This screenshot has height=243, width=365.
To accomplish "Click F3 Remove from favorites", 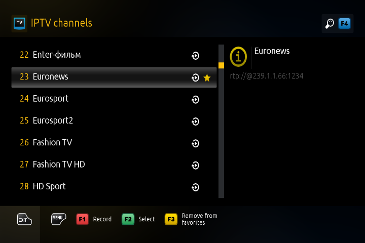I will (x=191, y=219).
